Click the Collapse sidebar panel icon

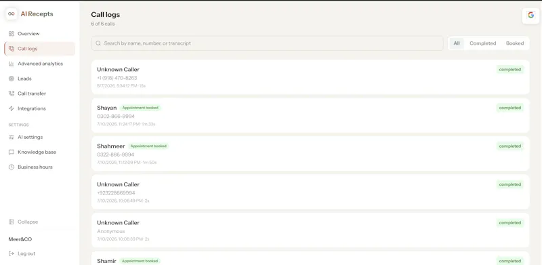pos(12,222)
